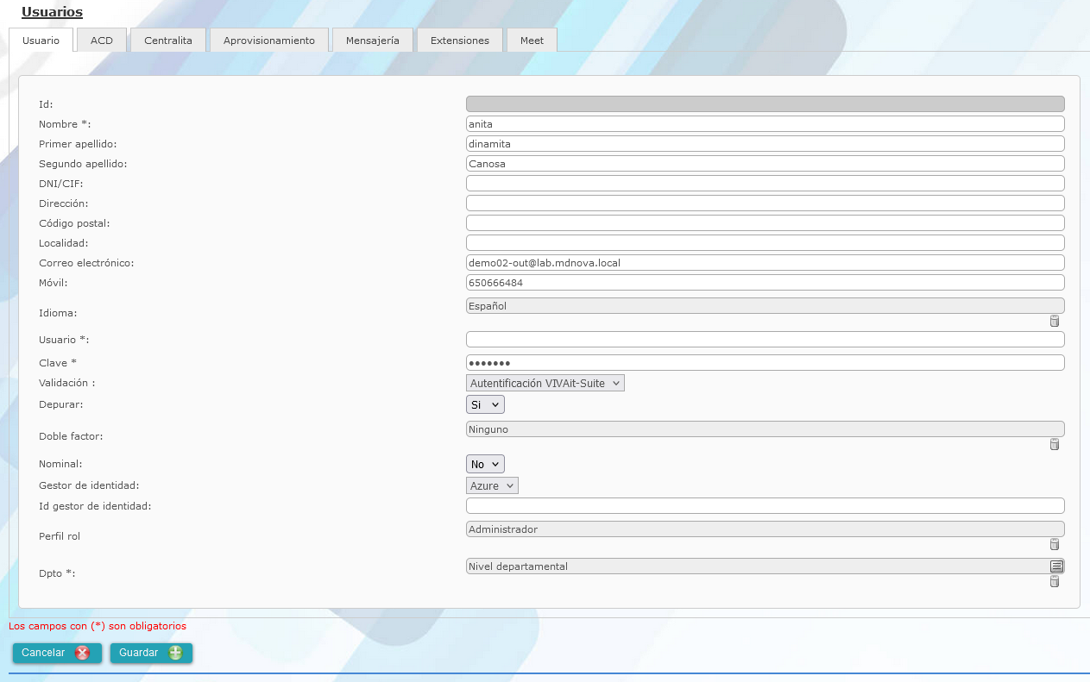Clear the Idioma field with trash icon
The height and width of the screenshot is (682, 1090).
(1054, 321)
